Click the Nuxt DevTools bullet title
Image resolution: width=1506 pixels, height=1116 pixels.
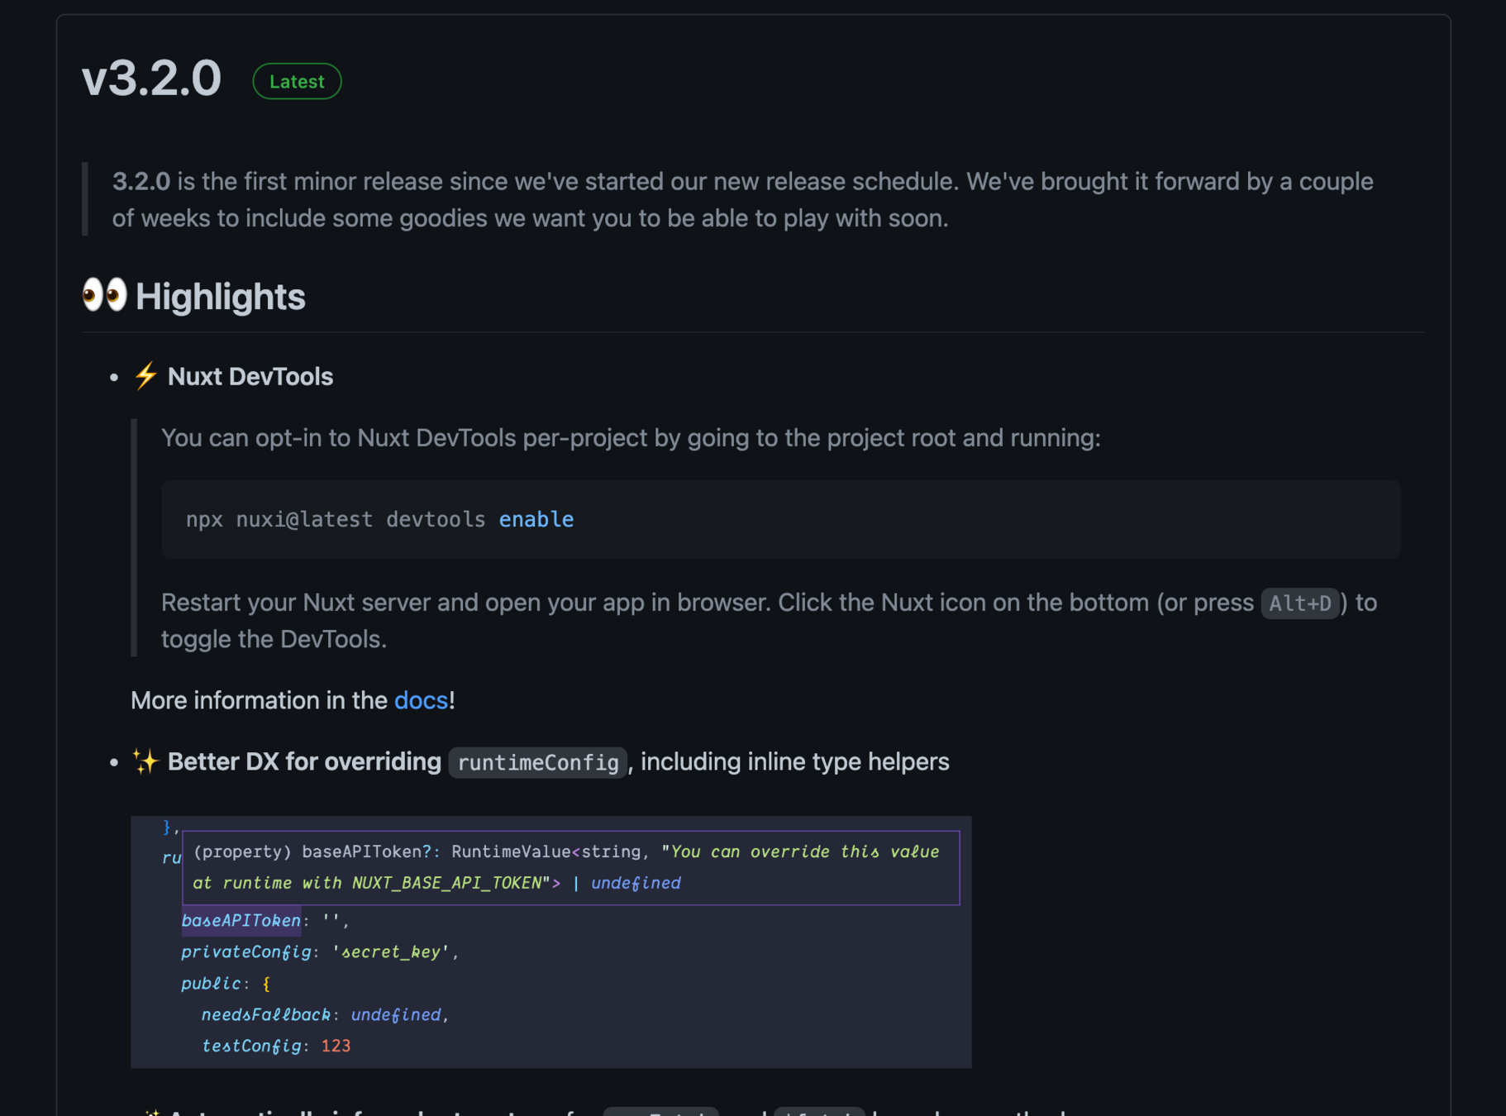tap(250, 377)
